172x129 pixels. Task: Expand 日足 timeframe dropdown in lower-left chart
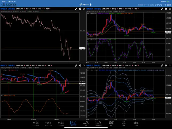(x=29, y=65)
